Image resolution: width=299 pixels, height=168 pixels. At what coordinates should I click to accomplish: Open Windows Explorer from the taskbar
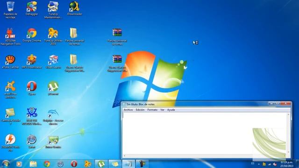(x=33, y=164)
